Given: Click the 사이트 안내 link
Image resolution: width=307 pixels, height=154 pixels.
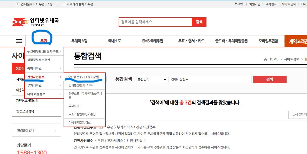Looking at the screenshot, I should click(289, 4).
